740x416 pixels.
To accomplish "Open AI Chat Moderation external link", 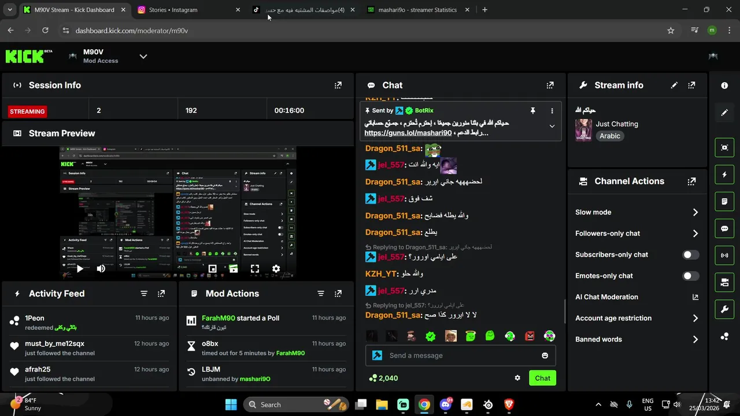I will pyautogui.click(x=695, y=297).
